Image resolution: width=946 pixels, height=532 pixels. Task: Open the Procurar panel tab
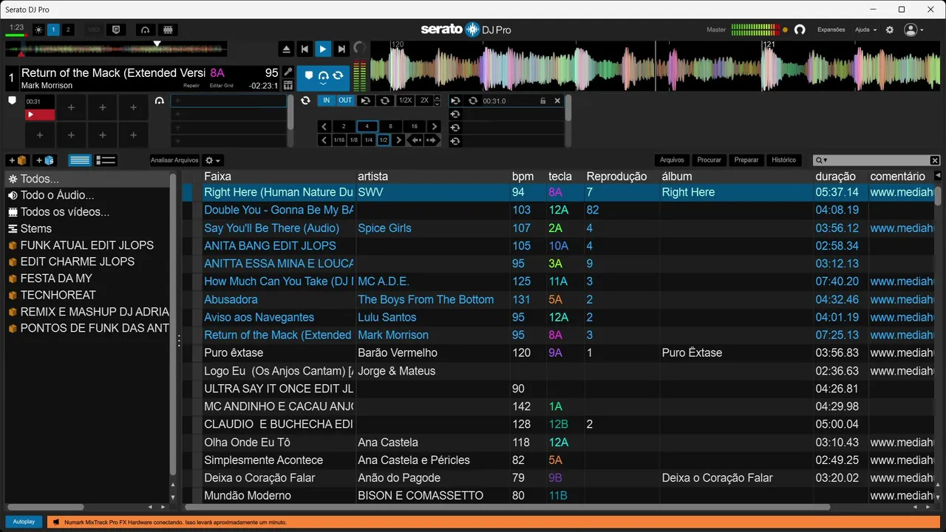coord(709,160)
